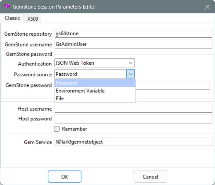Click the GemStone username field with GsAdminUser
Screen dimensions: 215x185
(x=133, y=44)
